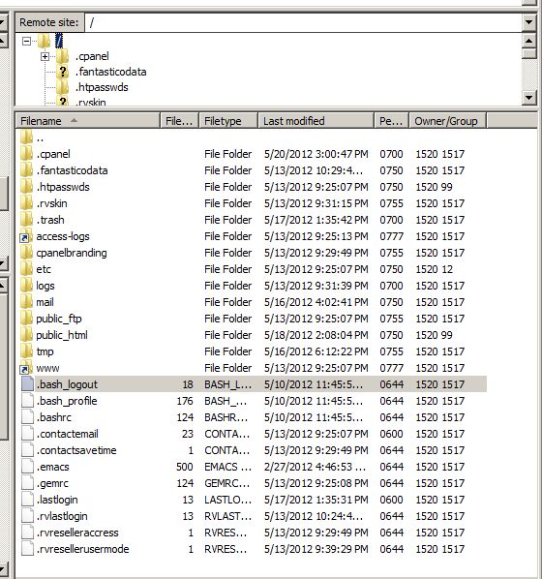
Task: Collapse the root directory tree node
Action: coord(26,41)
